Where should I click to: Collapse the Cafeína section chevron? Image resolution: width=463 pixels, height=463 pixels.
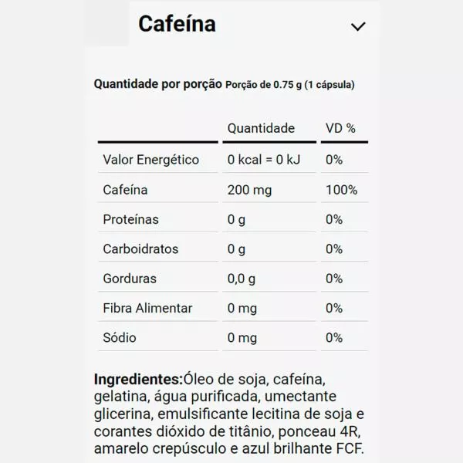(x=358, y=26)
